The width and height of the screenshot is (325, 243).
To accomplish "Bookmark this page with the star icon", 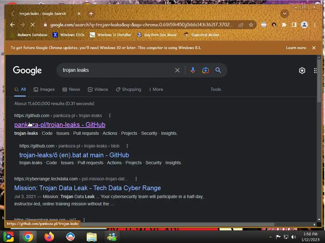I will point(251,25).
